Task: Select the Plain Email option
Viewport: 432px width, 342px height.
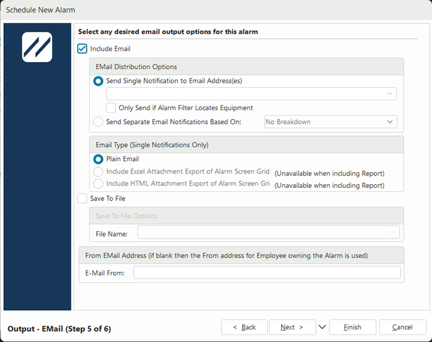Action: coord(98,159)
